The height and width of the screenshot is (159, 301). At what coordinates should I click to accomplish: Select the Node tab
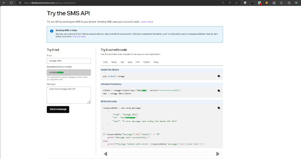click(114, 62)
